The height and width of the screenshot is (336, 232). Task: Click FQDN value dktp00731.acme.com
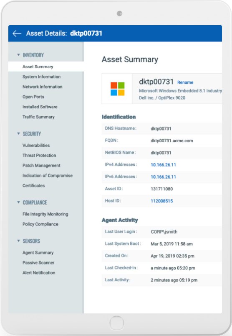tap(172, 141)
